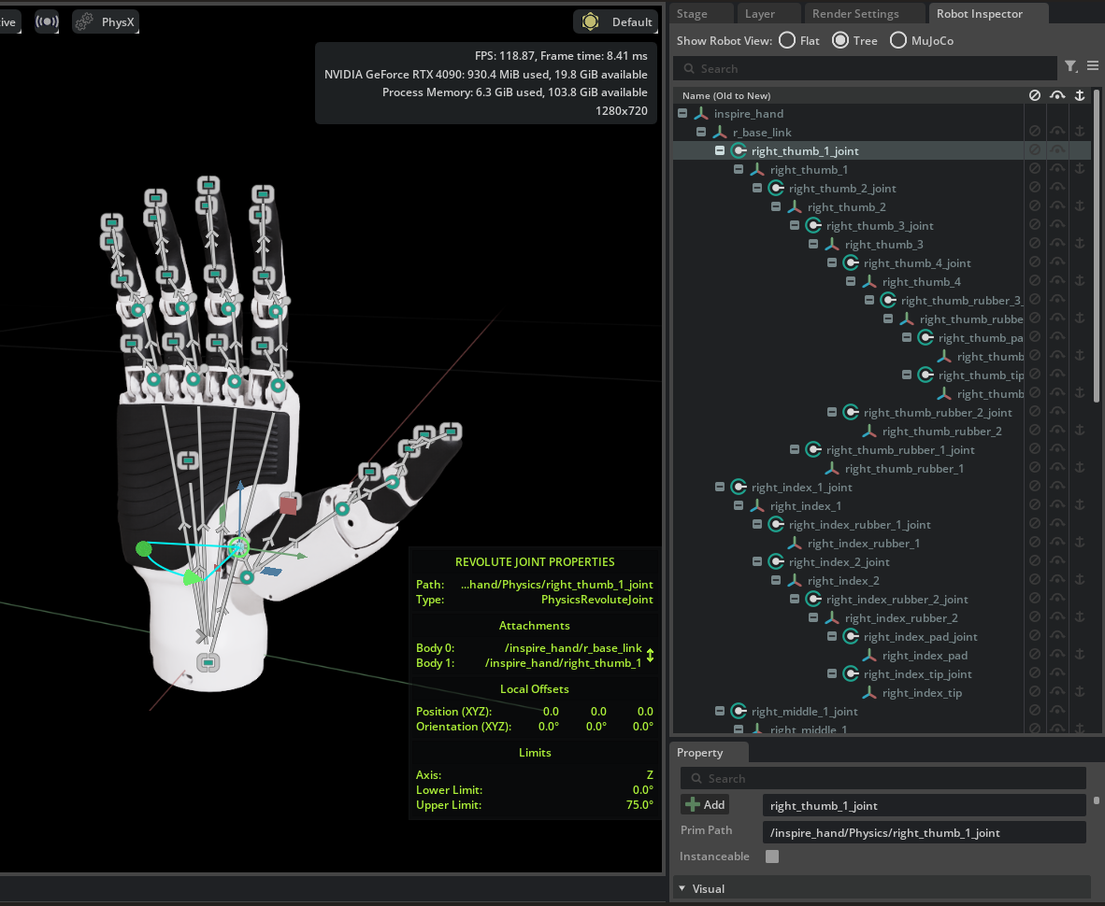1105x906 pixels.
Task: Click the Default lighting sun icon
Action: (x=591, y=21)
